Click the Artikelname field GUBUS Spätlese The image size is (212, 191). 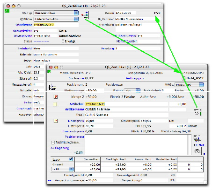click(x=126, y=109)
